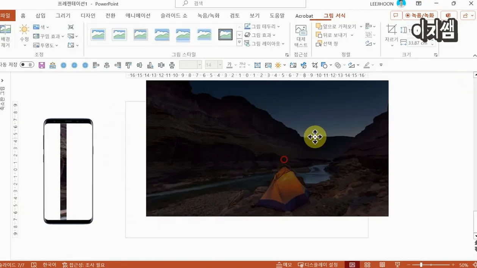
Task: Select the first picture style thumbnail
Action: pyautogui.click(x=98, y=34)
